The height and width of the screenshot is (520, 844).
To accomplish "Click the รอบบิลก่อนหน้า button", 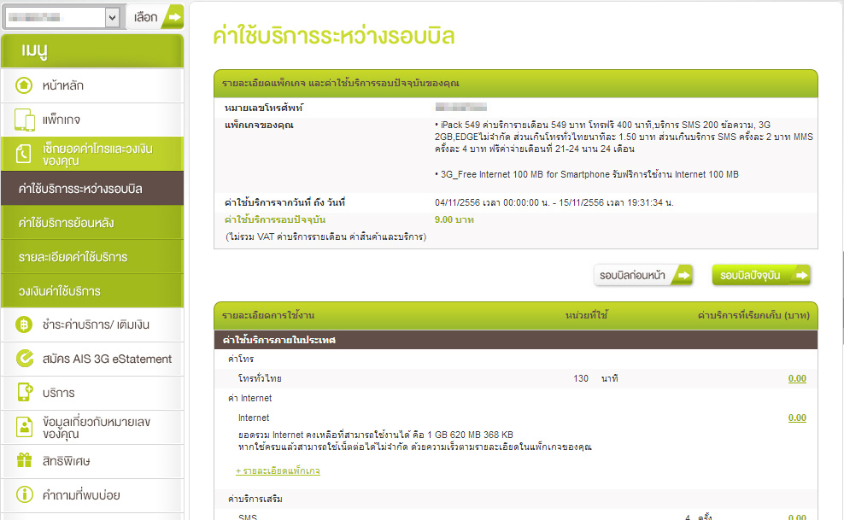I will (x=643, y=275).
